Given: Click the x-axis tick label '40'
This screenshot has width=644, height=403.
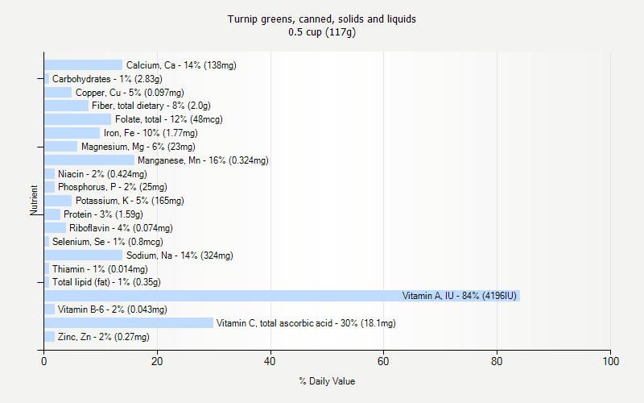Looking at the screenshot, I should (270, 361).
